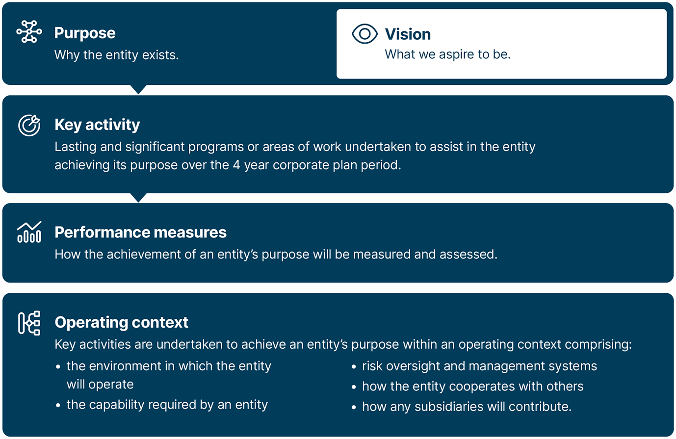Click the 'Why the entity exists.' text
The height and width of the screenshot is (439, 676).
[x=116, y=55]
